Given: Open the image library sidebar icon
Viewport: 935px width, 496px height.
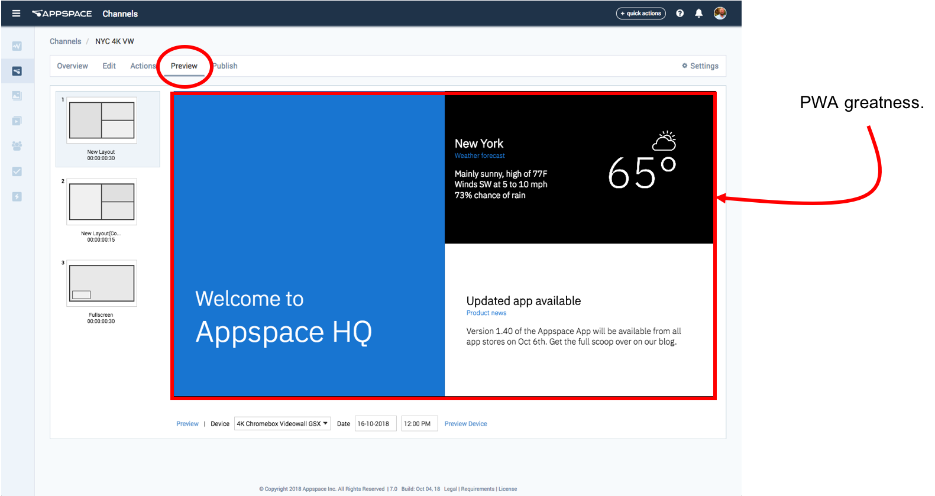Looking at the screenshot, I should pyautogui.click(x=17, y=96).
